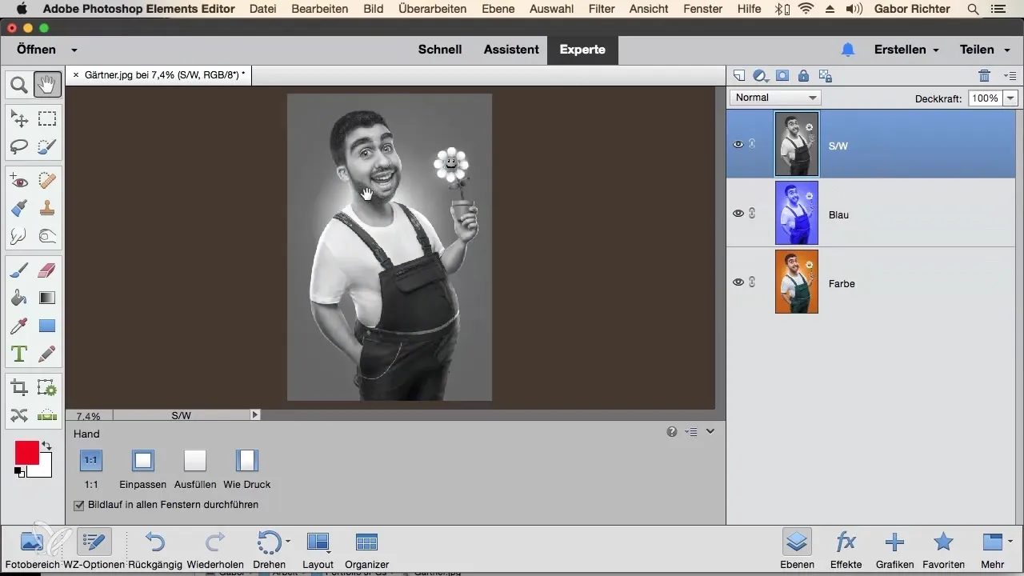The height and width of the screenshot is (576, 1024).
Task: Open the Normal blend mode dropdown
Action: [775, 98]
